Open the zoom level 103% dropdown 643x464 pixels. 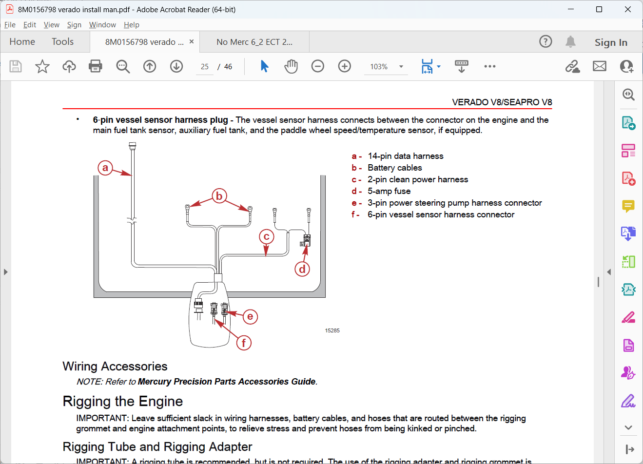coord(401,67)
